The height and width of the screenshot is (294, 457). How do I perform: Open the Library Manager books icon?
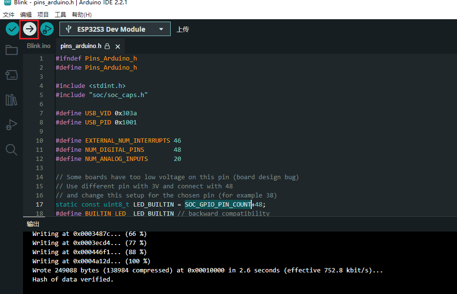coord(12,100)
